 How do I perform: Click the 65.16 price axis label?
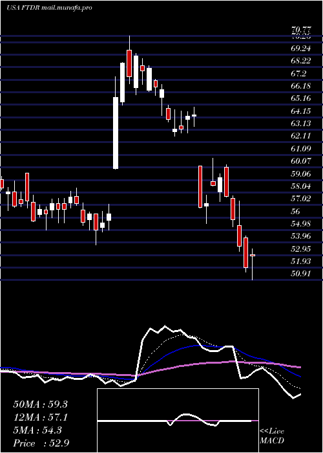tap(301, 98)
